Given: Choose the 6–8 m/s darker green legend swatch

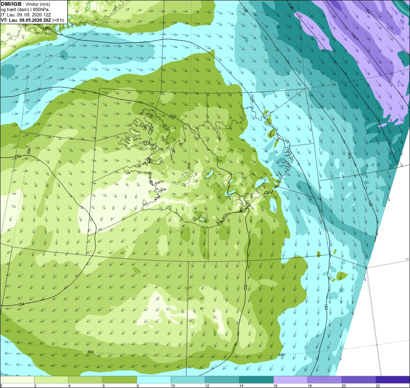Looking at the screenshot, I should [119, 380].
